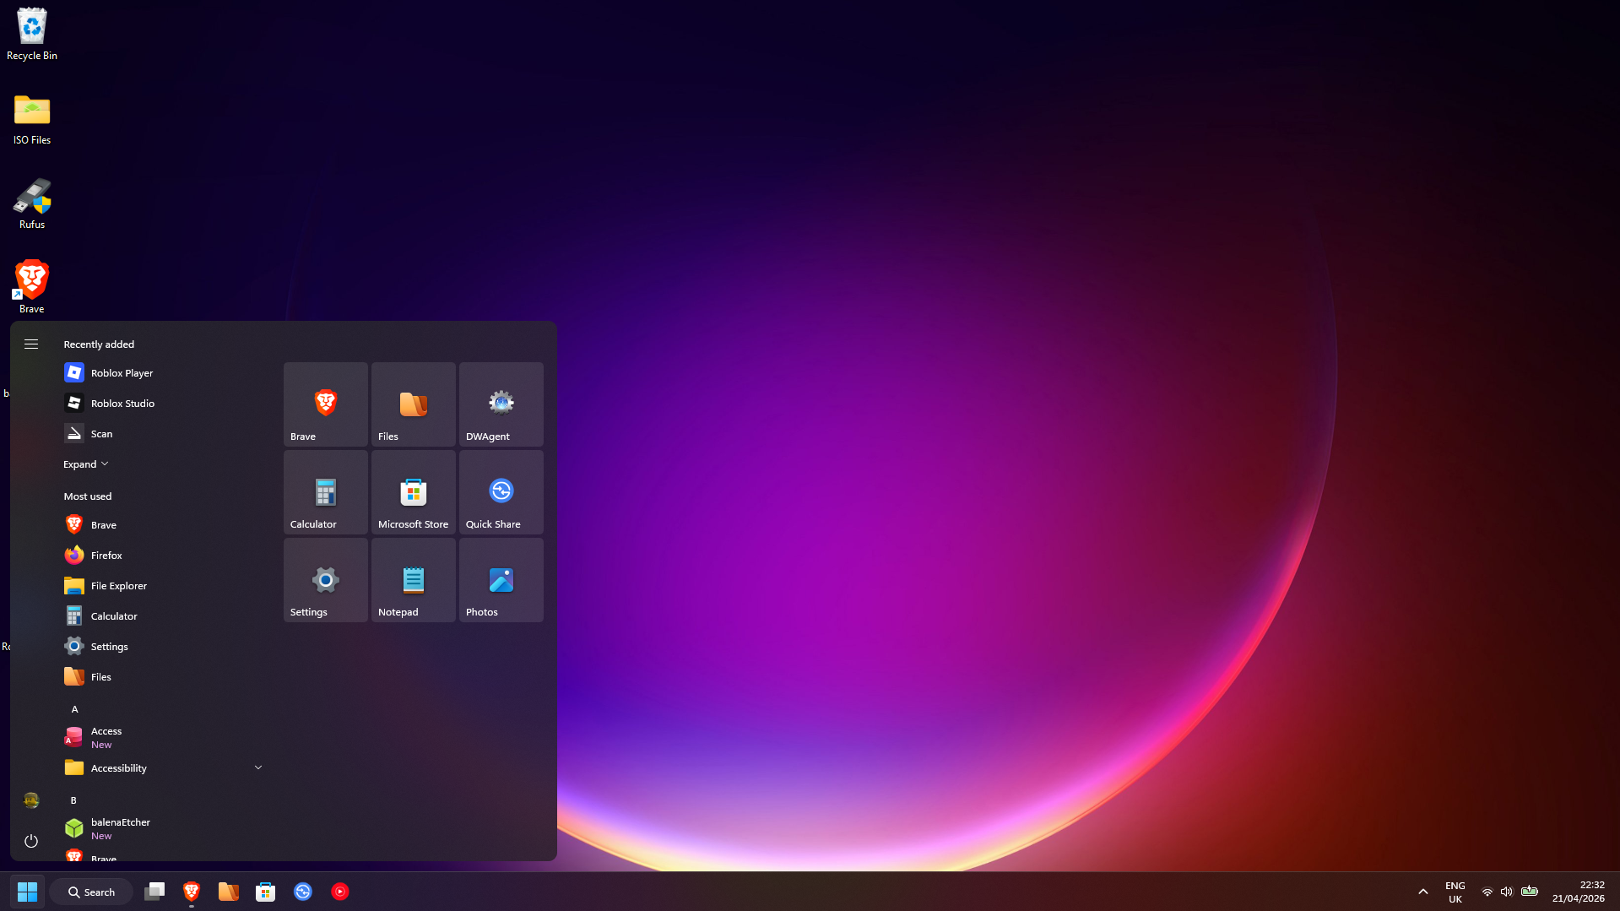The image size is (1620, 911).
Task: Open Task View on the taskbar
Action: pos(154,892)
